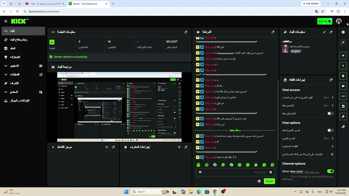Reload the dashboard page
The width and height of the screenshot is (349, 196).
[x=17, y=11]
